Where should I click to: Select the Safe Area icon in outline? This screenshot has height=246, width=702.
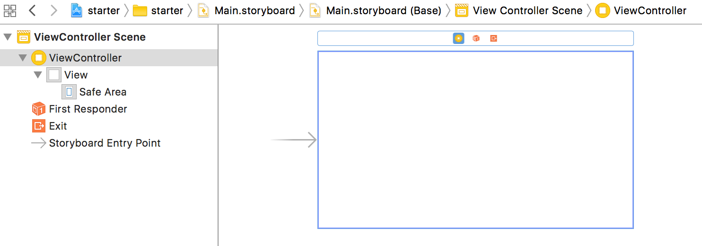point(69,92)
